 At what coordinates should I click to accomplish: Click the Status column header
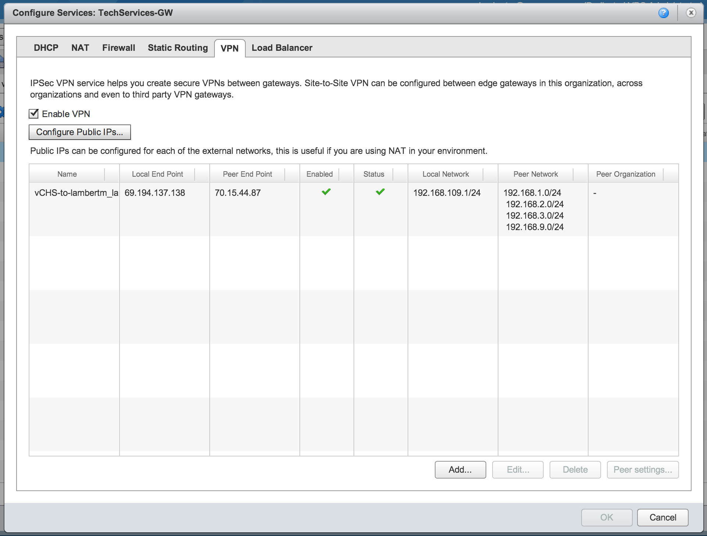click(x=373, y=174)
